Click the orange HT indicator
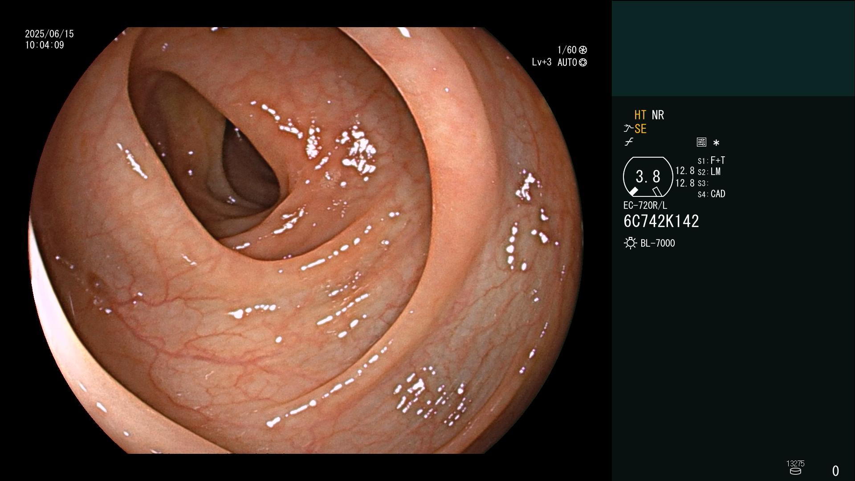 pyautogui.click(x=640, y=115)
